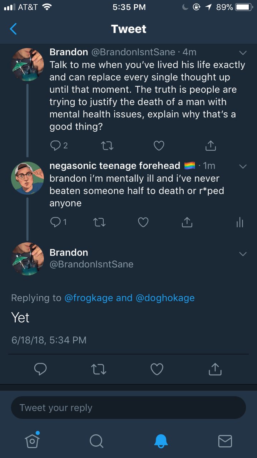The height and width of the screenshot is (458, 257).
Task: Share the "Yet" tweet
Action: pyautogui.click(x=215, y=369)
